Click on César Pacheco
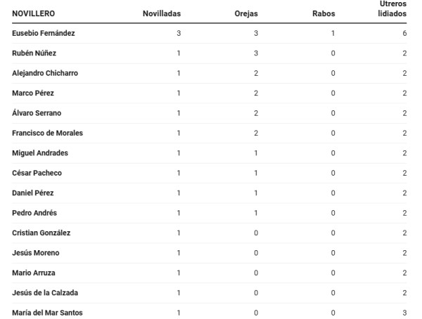 (x=37, y=173)
